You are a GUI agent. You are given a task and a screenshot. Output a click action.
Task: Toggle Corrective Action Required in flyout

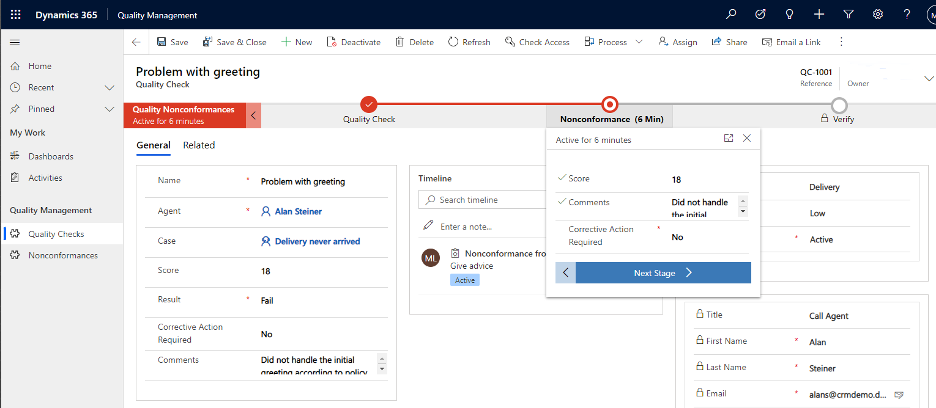[677, 237]
